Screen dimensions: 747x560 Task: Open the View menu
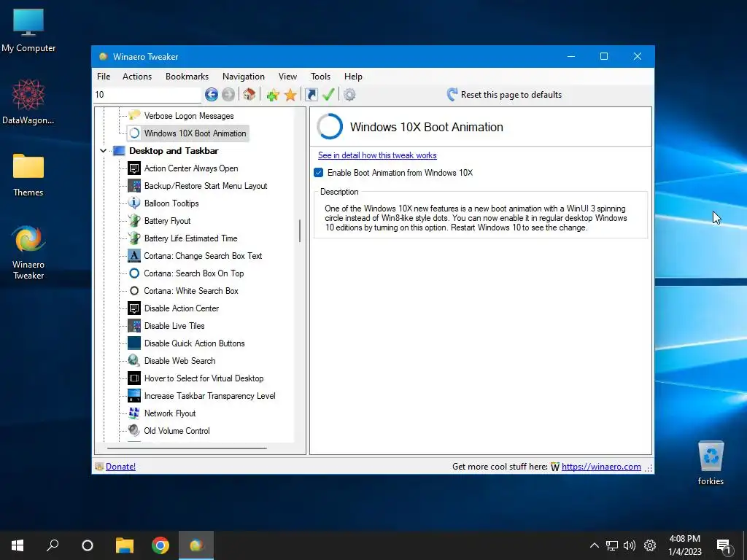tap(287, 76)
